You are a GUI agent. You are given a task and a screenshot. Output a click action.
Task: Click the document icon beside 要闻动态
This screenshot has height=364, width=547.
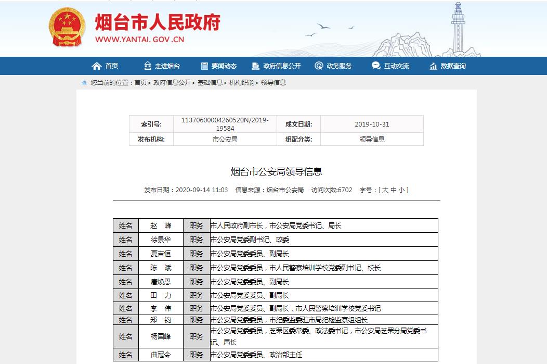[x=204, y=66]
